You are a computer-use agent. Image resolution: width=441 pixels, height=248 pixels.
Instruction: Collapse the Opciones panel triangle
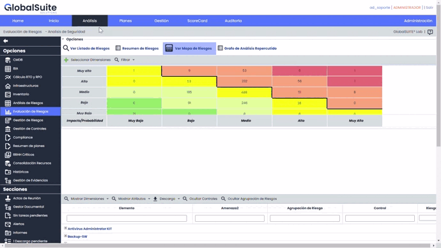pyautogui.click(x=63, y=39)
